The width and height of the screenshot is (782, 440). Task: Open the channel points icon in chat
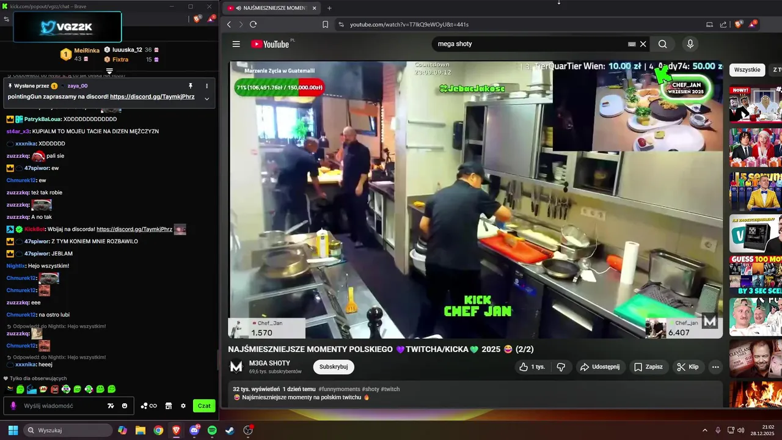point(148,406)
